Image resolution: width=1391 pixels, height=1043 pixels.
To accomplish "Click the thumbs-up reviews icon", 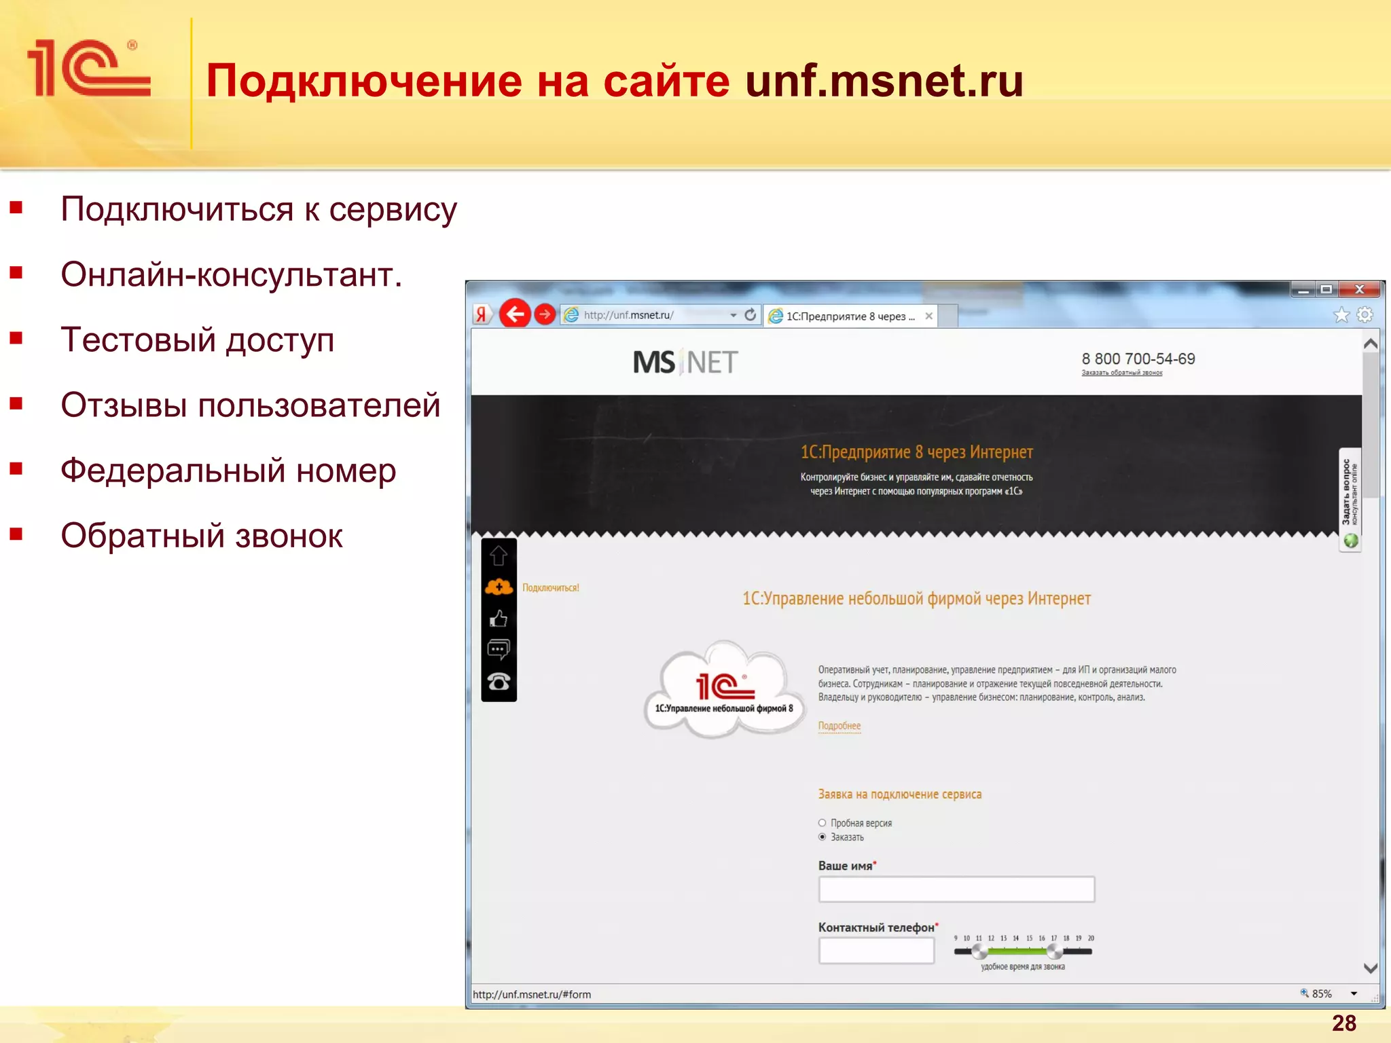I will point(499,619).
